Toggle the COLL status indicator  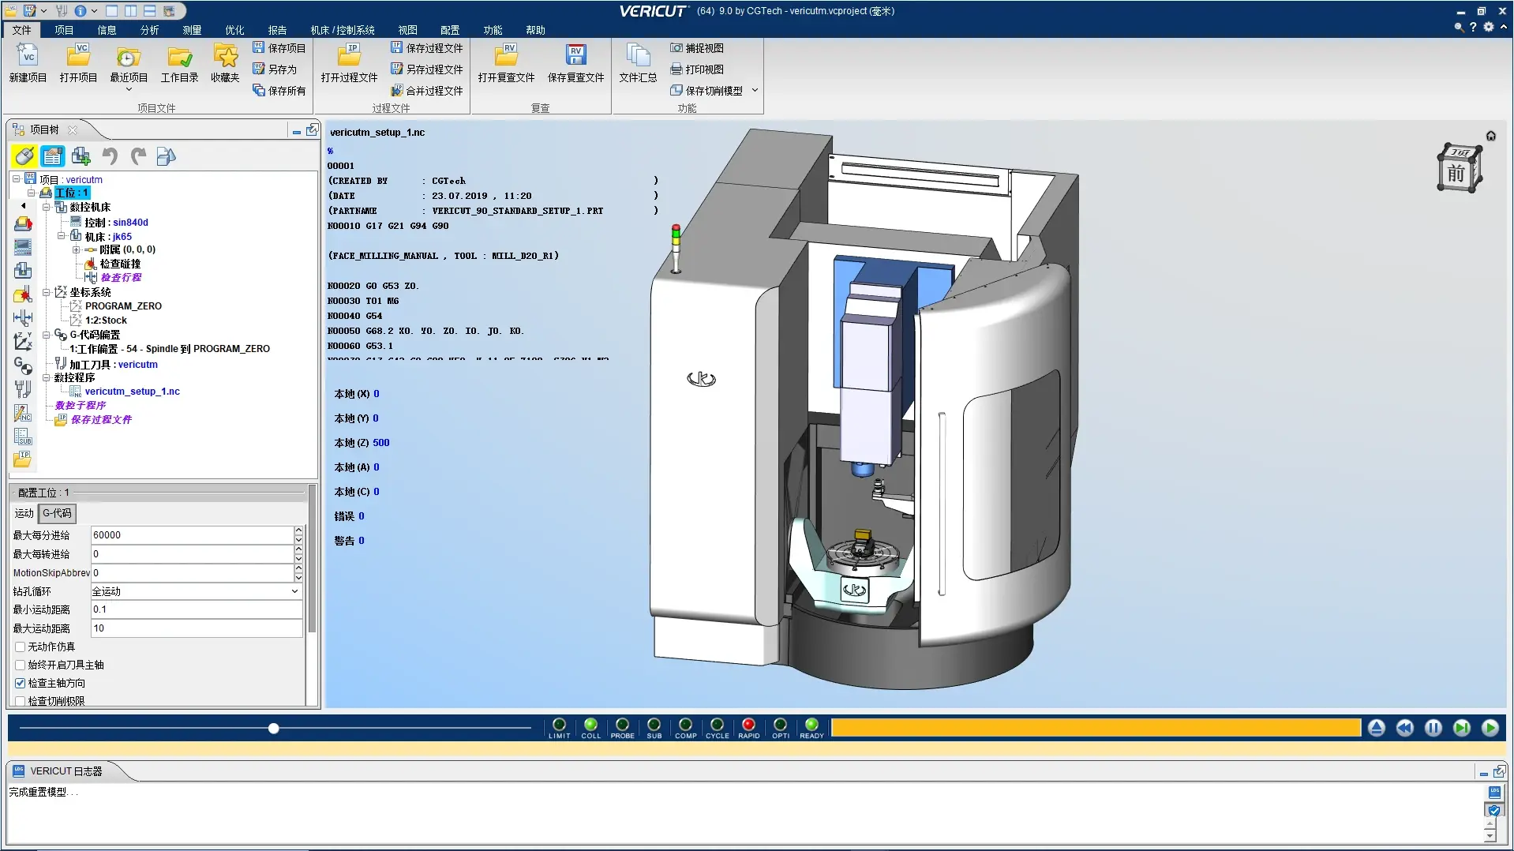click(x=590, y=728)
